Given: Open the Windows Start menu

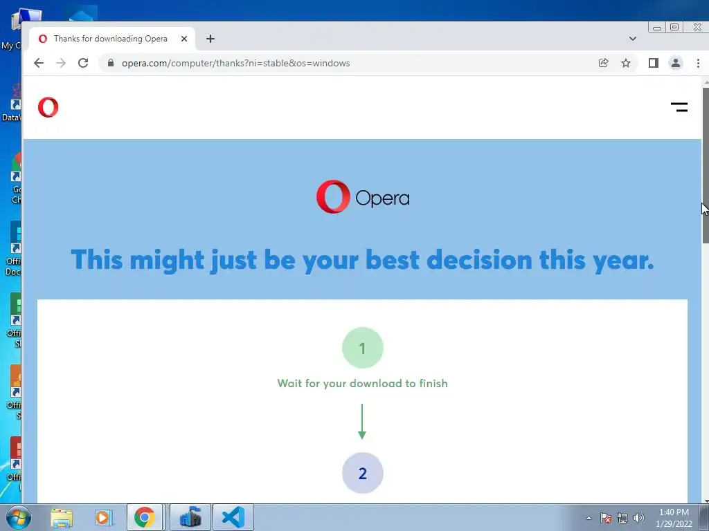Looking at the screenshot, I should click(x=18, y=517).
